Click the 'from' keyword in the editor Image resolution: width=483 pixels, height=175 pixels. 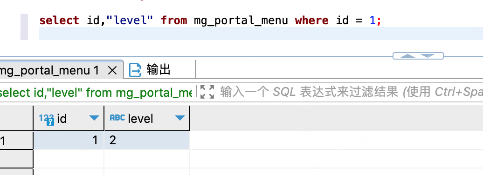pyautogui.click(x=174, y=20)
